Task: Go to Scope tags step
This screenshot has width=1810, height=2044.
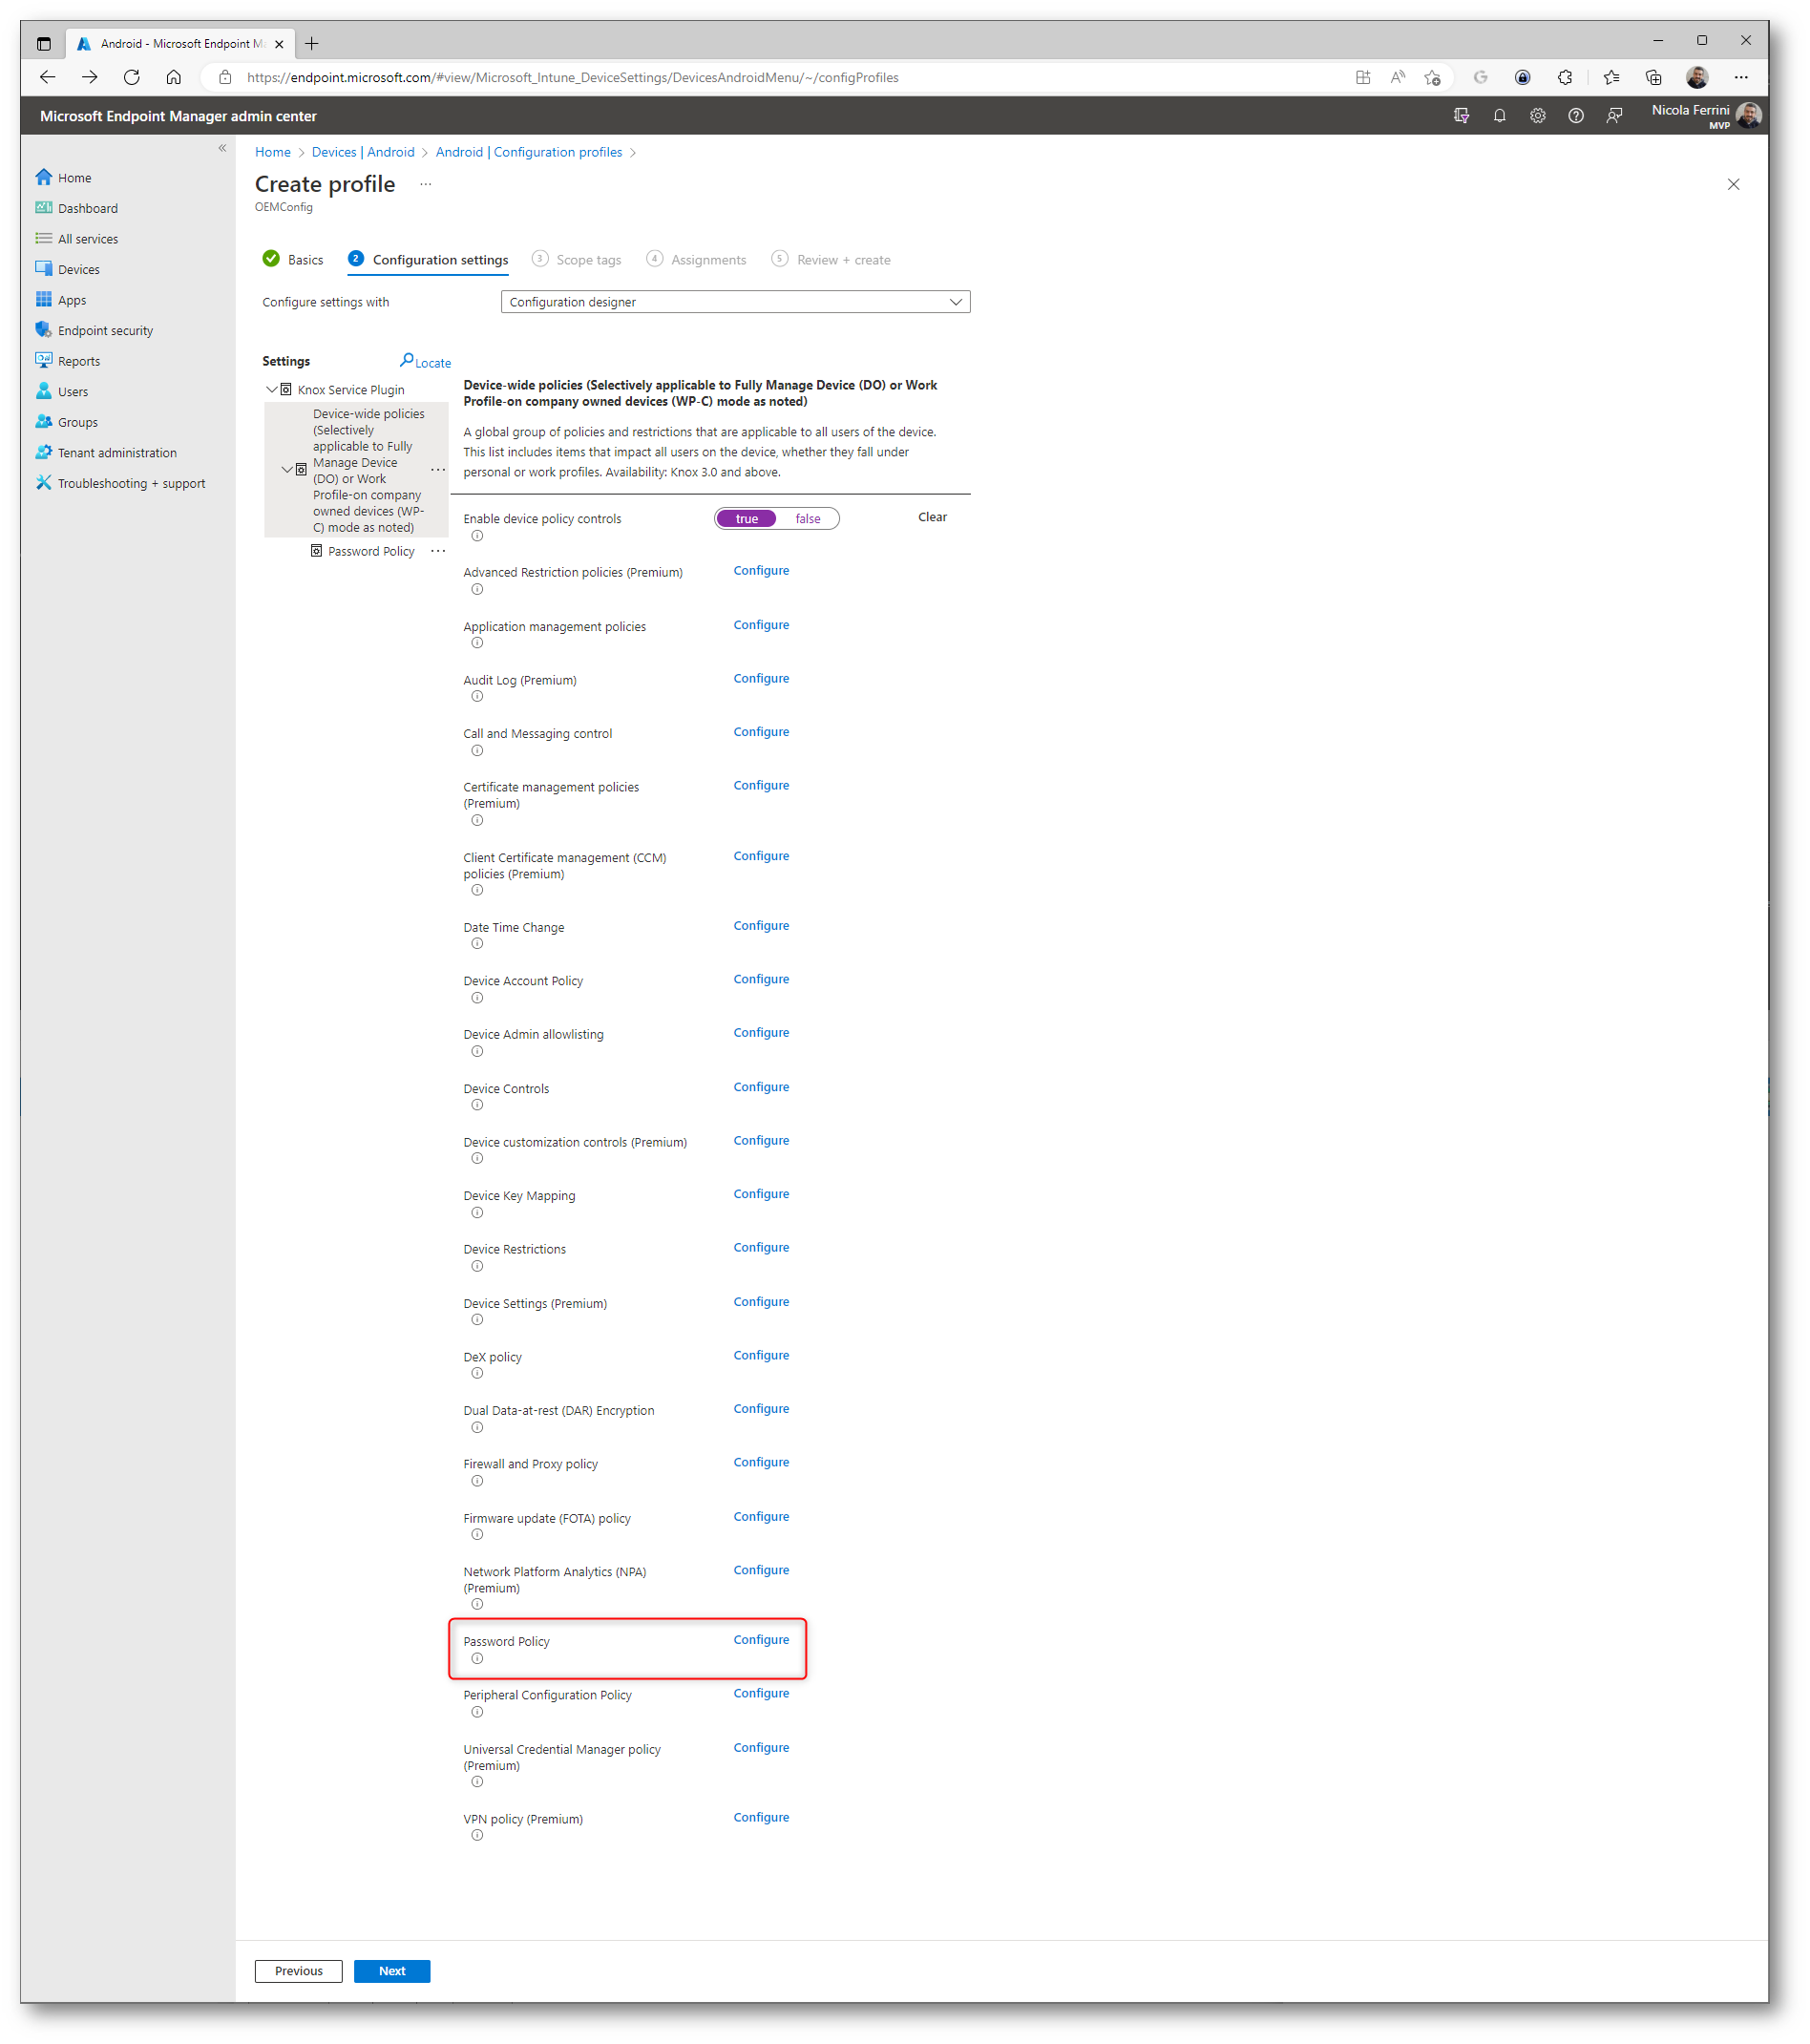Action: 577,260
